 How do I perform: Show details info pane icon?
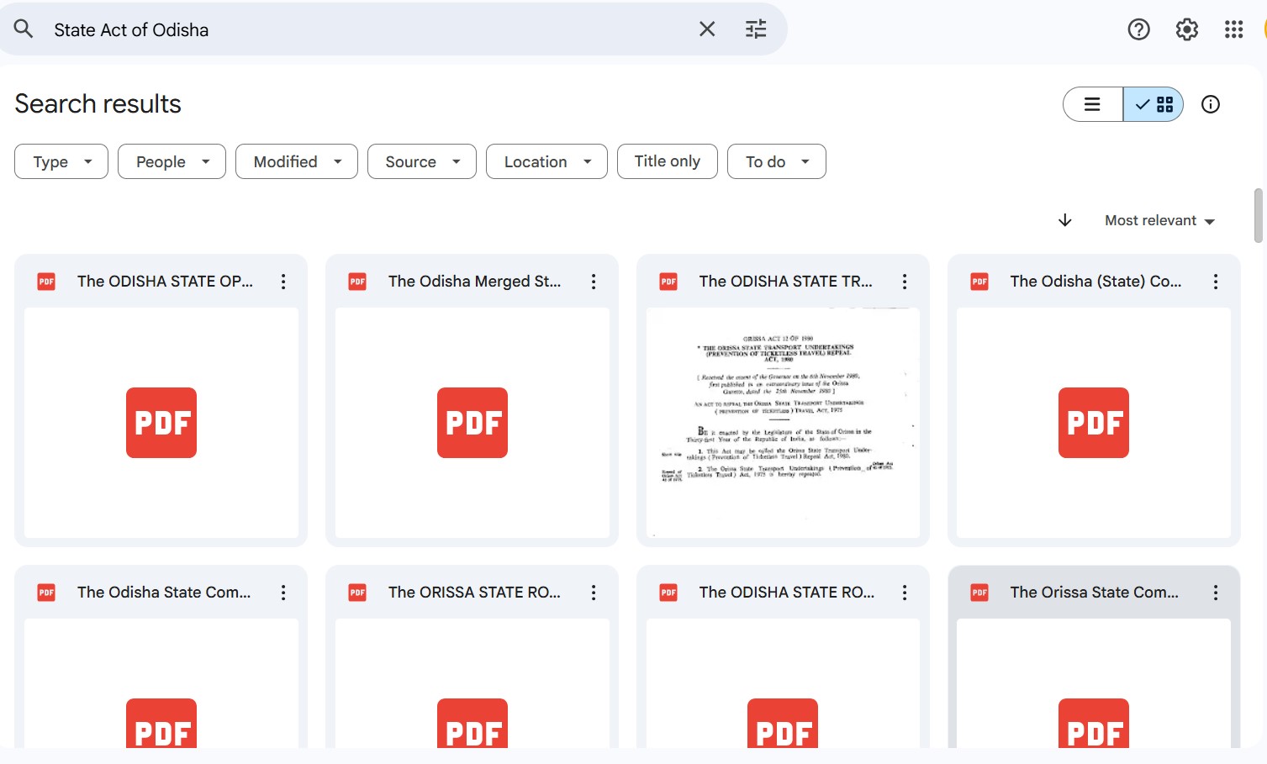(1210, 104)
